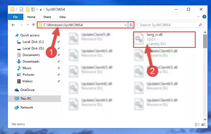This screenshot has height=134, width=211.
Task: Open the Customize Quick Access Toolbar dropdown arrow
Action: [x=41, y=10]
